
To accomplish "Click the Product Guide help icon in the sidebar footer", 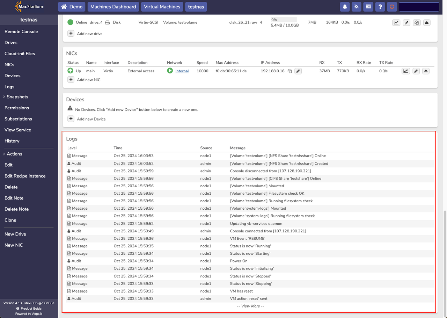I will 18,309.
